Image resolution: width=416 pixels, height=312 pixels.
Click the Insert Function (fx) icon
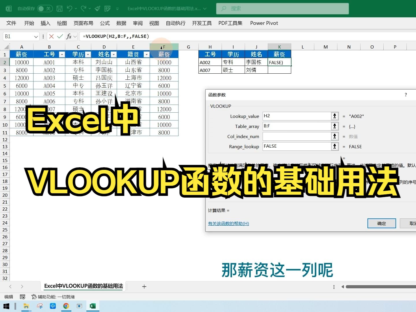coord(69,36)
